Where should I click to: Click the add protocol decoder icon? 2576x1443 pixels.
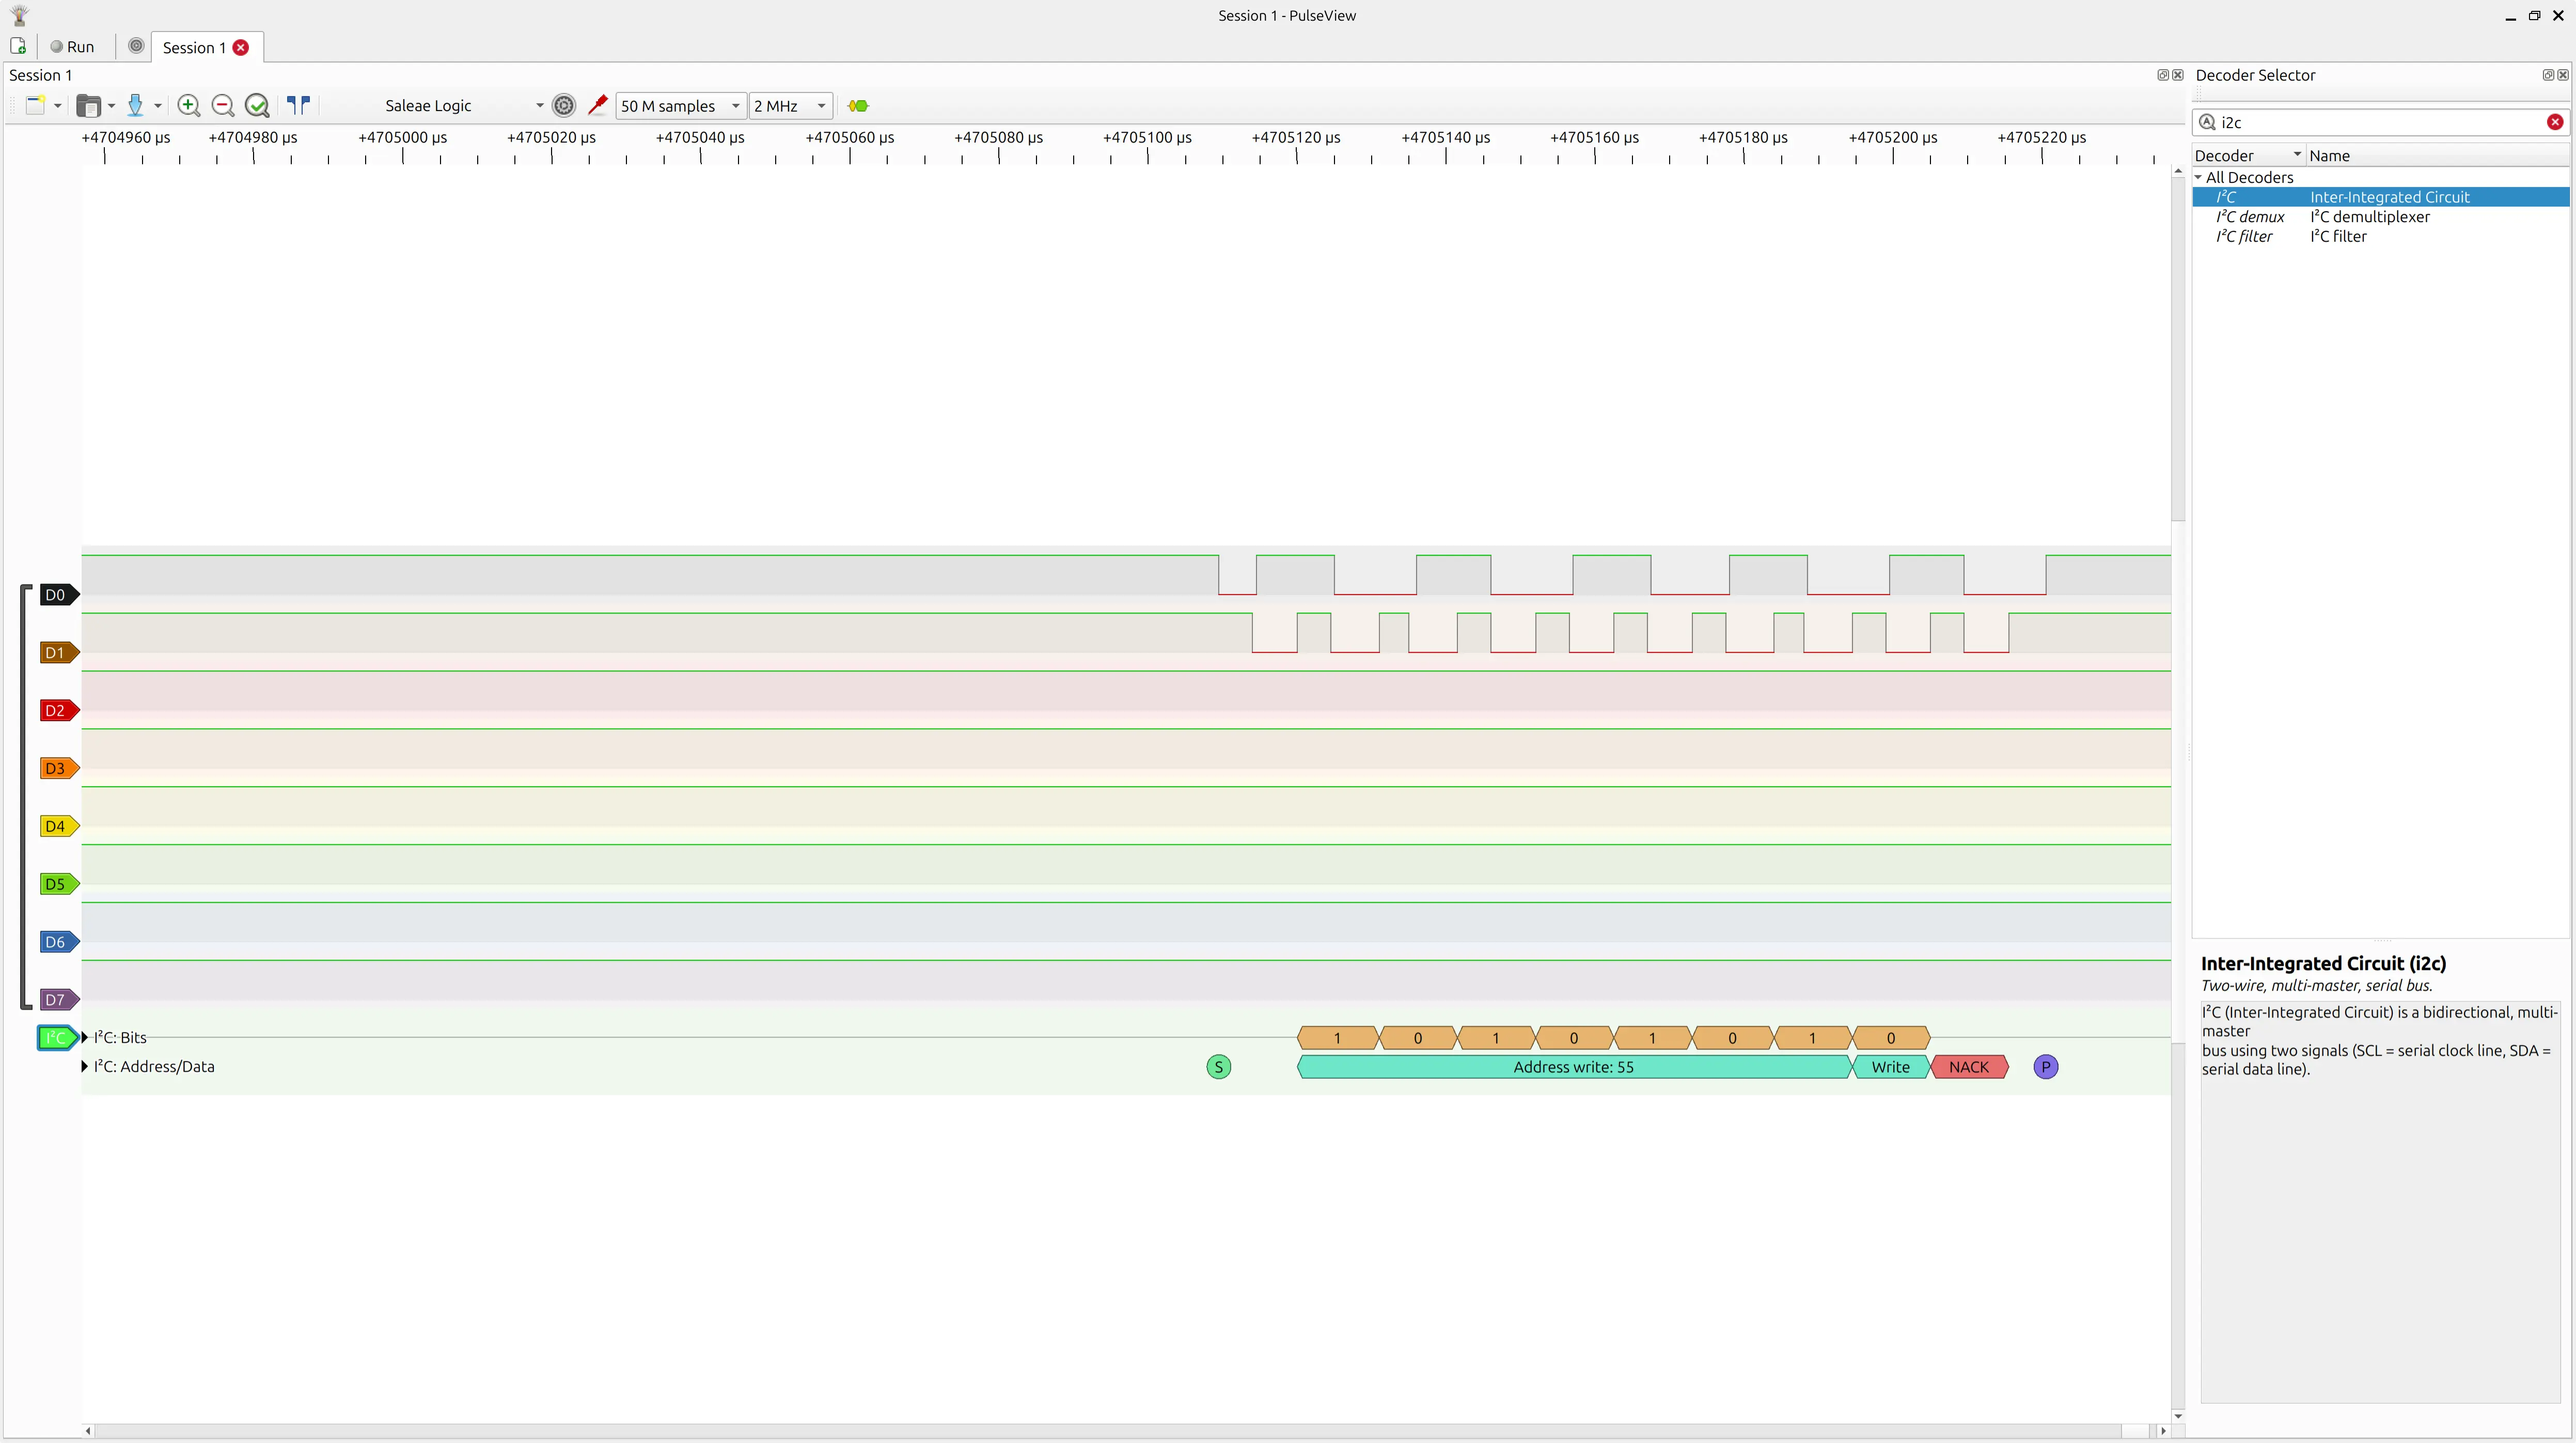[858, 106]
